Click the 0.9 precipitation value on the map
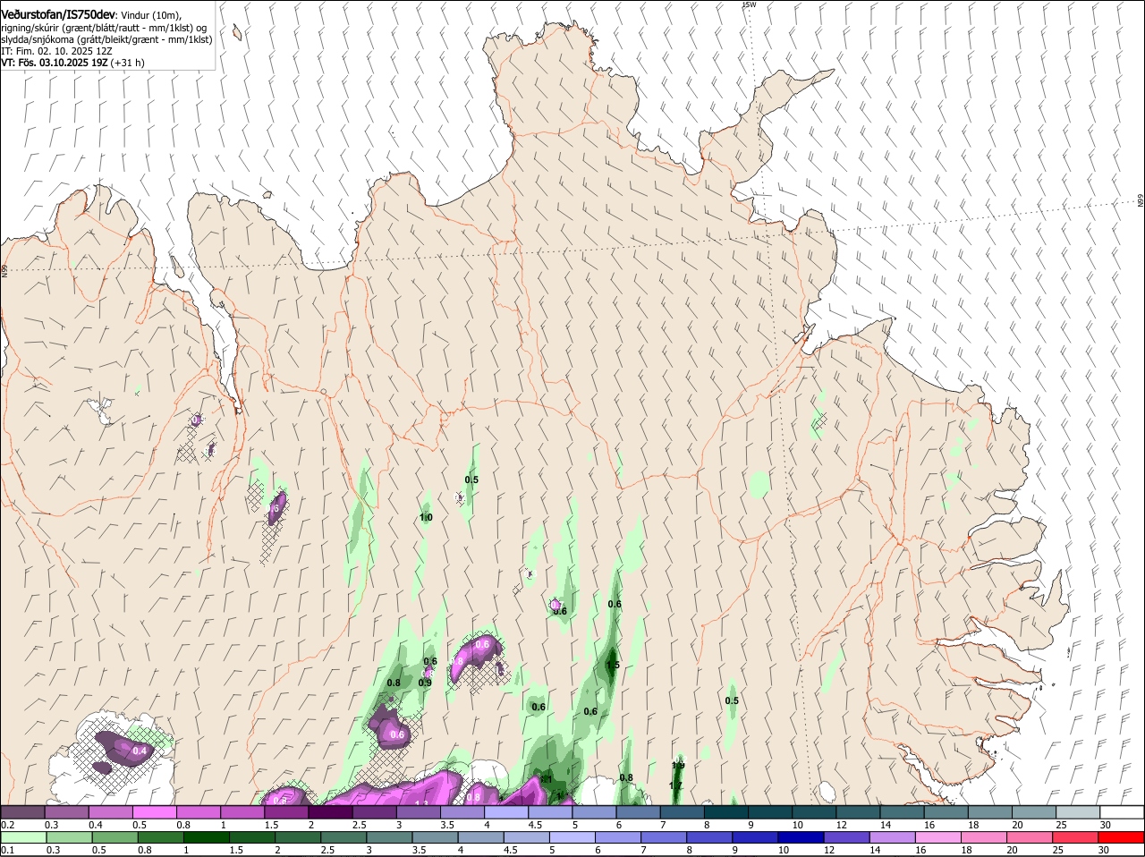The image size is (1145, 857). pyautogui.click(x=425, y=683)
